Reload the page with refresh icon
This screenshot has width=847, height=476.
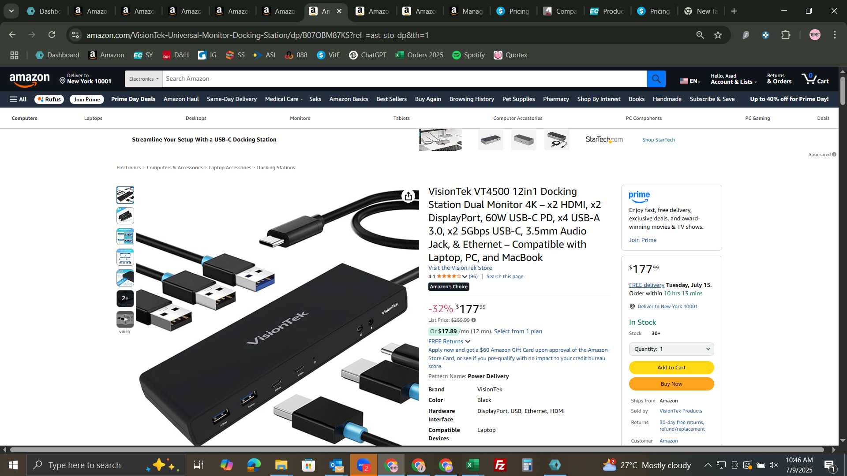coord(52,35)
